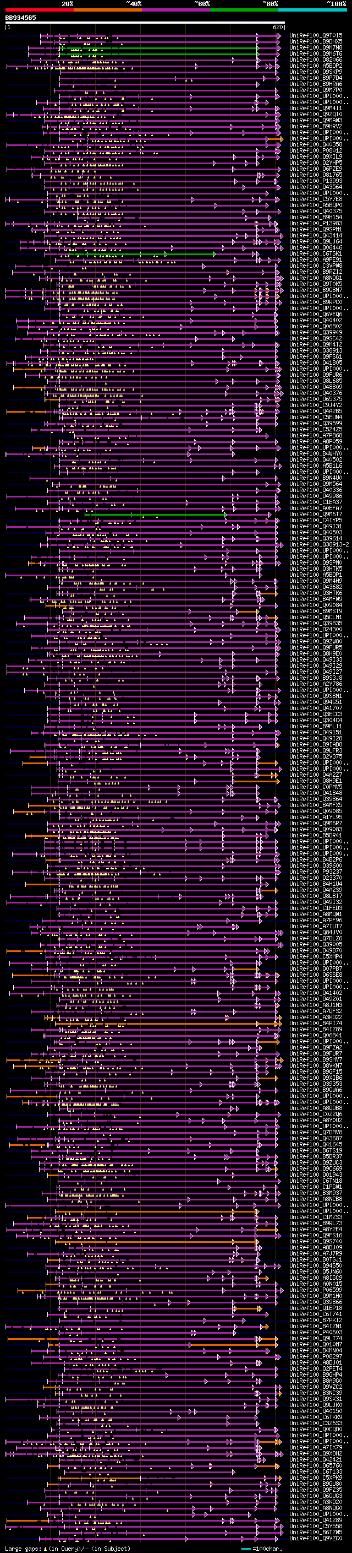Select hit UniRef100_P40603
The image size is (352, 1553).
(316, 1332)
